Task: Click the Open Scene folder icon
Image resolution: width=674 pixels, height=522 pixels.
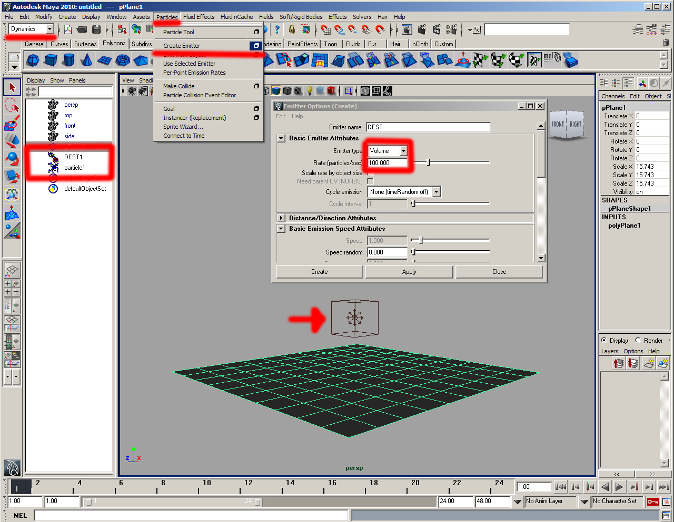Action: tap(82, 29)
